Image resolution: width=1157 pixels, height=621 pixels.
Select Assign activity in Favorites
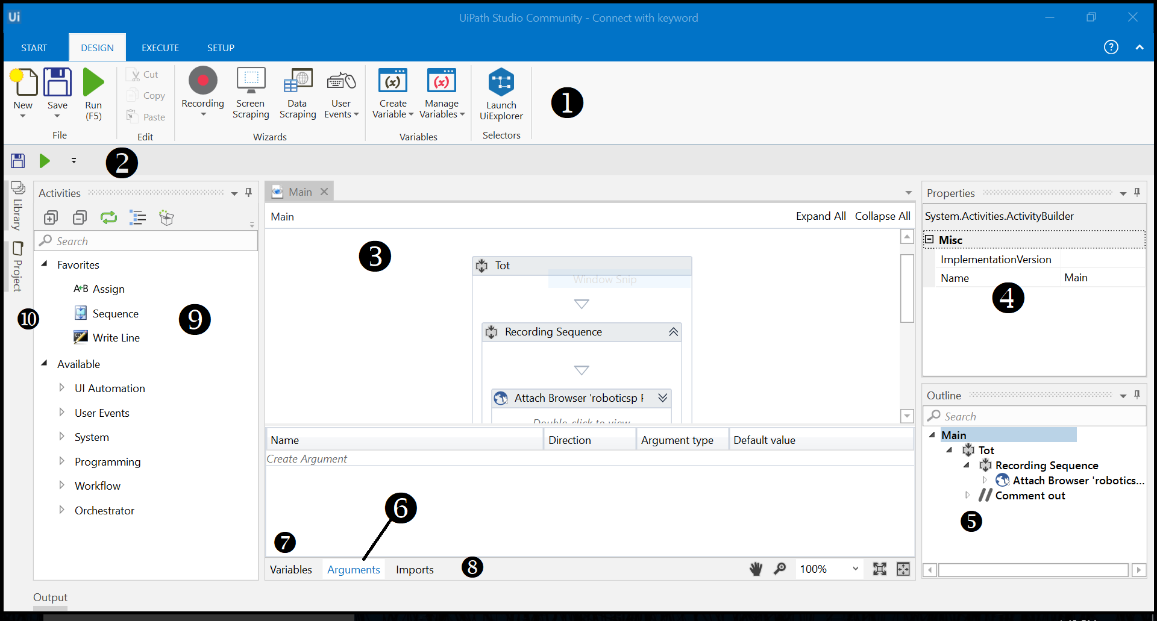point(99,289)
